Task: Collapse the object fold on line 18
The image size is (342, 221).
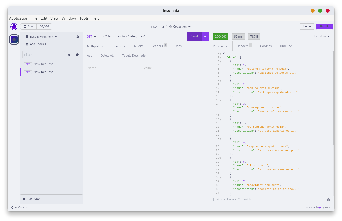Action: coord(220,119)
